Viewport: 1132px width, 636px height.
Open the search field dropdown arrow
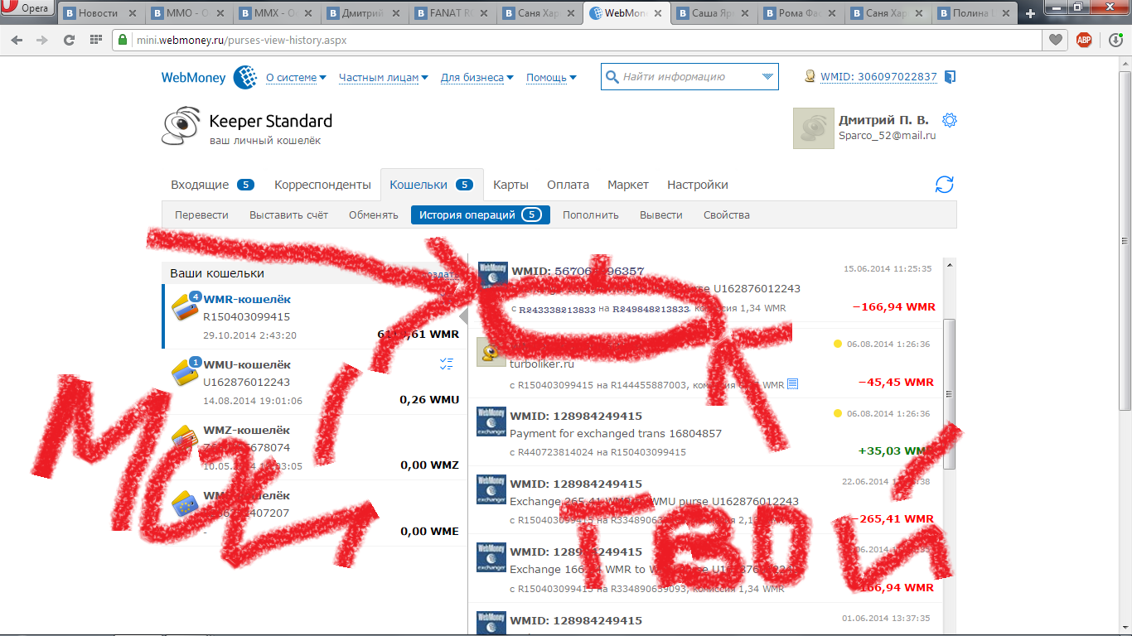(767, 77)
